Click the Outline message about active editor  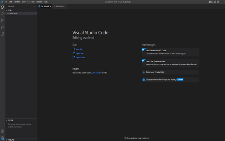[19, 125]
